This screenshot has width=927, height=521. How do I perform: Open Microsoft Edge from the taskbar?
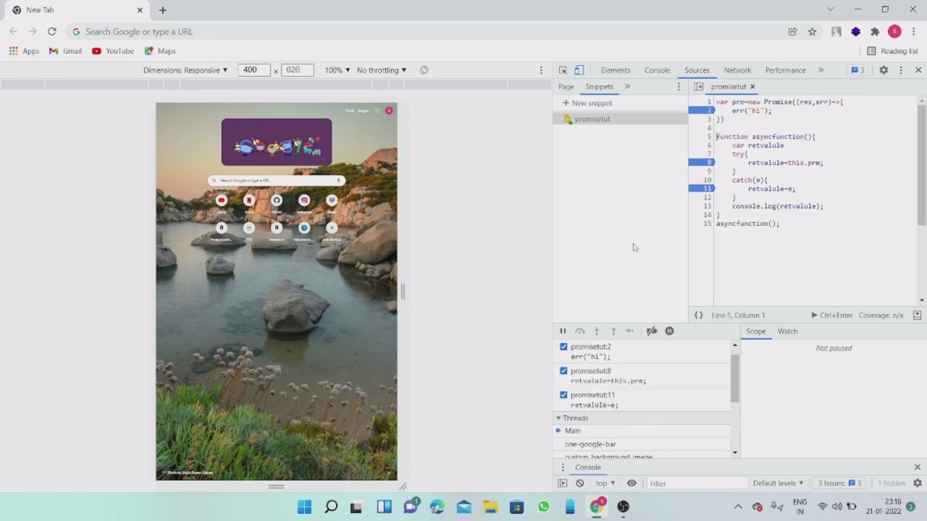(x=437, y=507)
